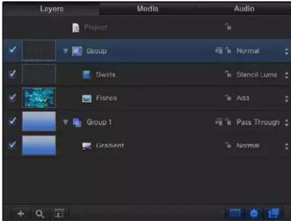Screen dimensions: 291x221
Task: Click the Swirls layer icon
Action: [x=86, y=74]
